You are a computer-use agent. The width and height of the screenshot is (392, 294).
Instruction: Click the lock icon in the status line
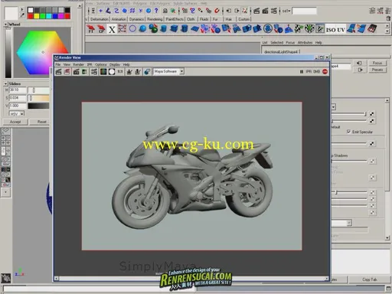coord(165,11)
